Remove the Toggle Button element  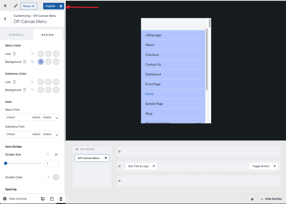[275, 166]
